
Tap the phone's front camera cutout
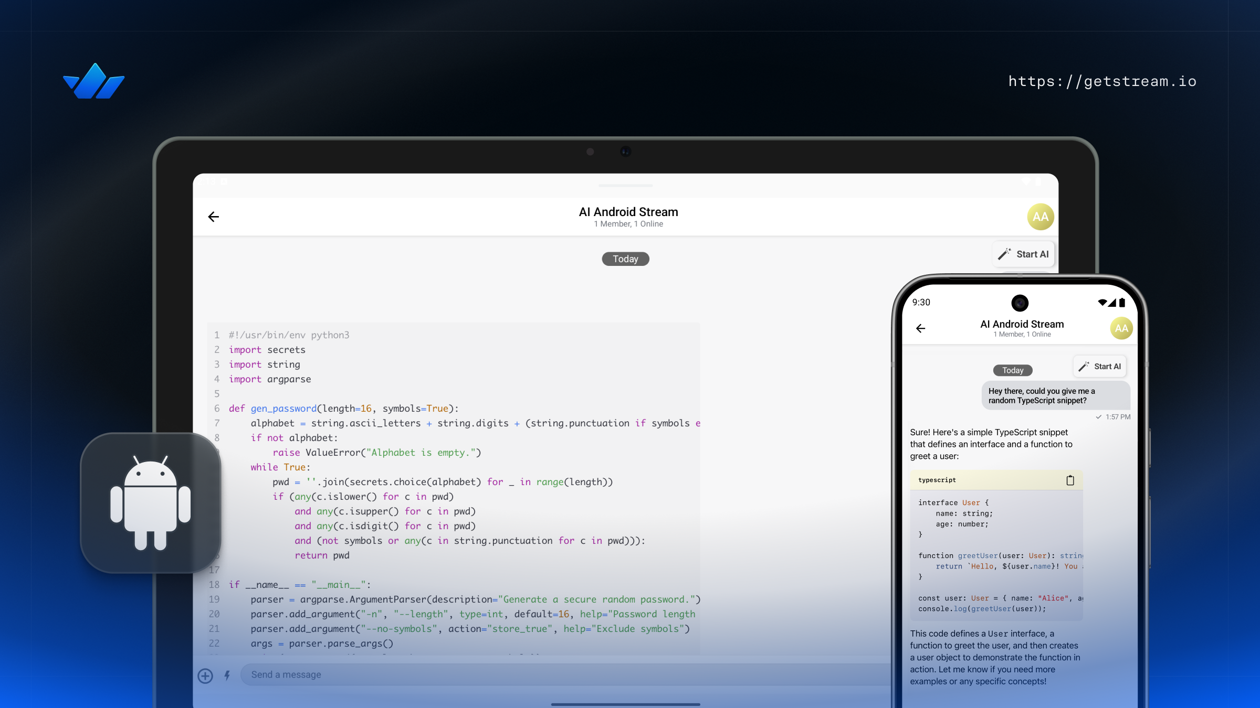point(1020,303)
